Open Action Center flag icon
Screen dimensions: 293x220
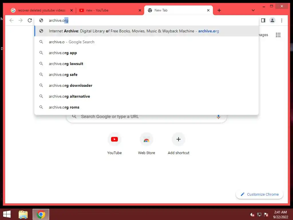tap(266, 215)
